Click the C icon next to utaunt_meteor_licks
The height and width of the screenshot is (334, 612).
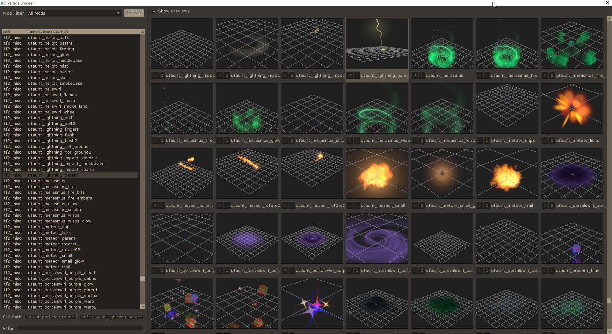551,140
